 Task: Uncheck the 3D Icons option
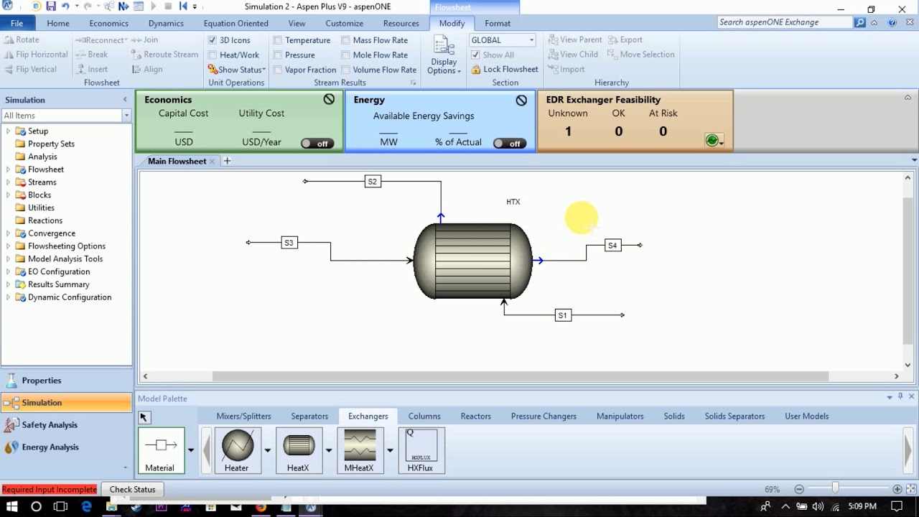[x=212, y=40]
